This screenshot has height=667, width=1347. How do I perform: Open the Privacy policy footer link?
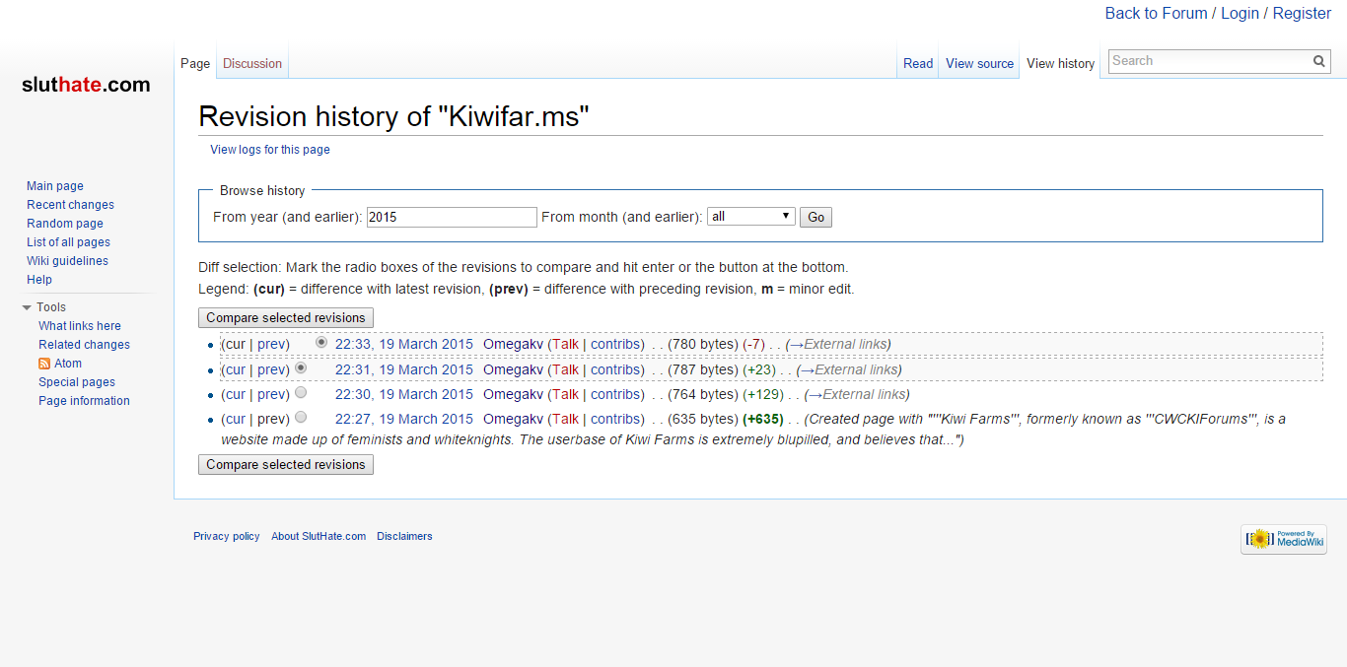pyautogui.click(x=227, y=537)
